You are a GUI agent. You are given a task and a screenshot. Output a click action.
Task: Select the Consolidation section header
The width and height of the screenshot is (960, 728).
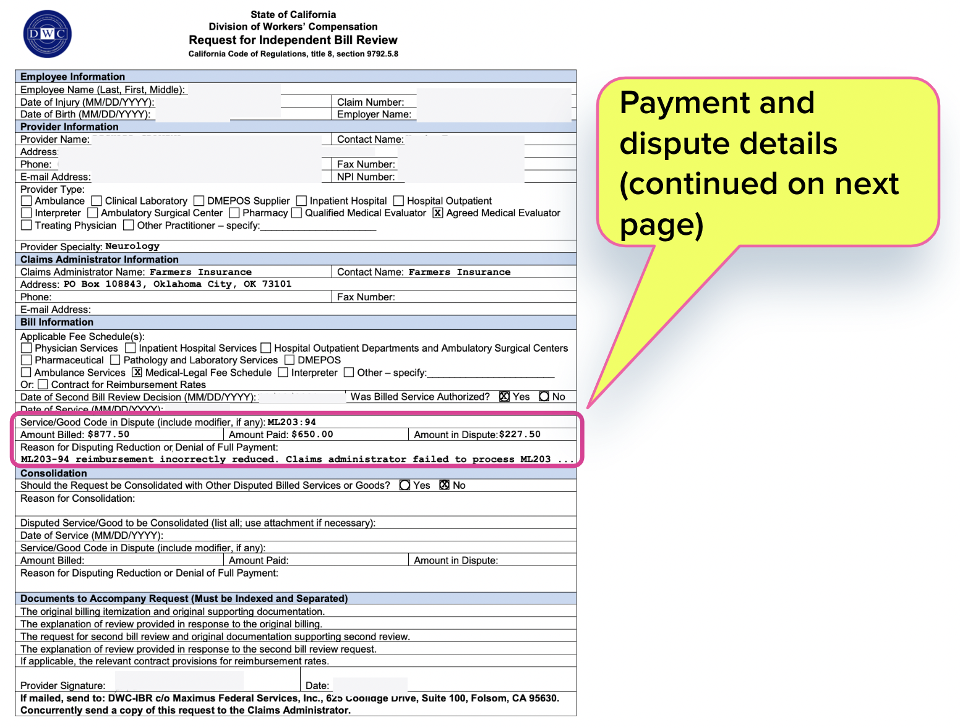point(296,473)
